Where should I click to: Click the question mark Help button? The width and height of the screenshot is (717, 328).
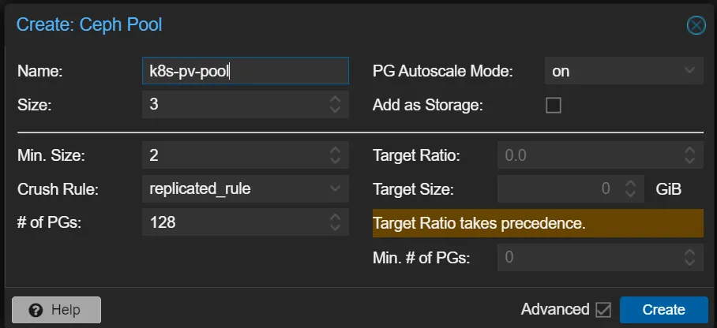pyautogui.click(x=57, y=310)
